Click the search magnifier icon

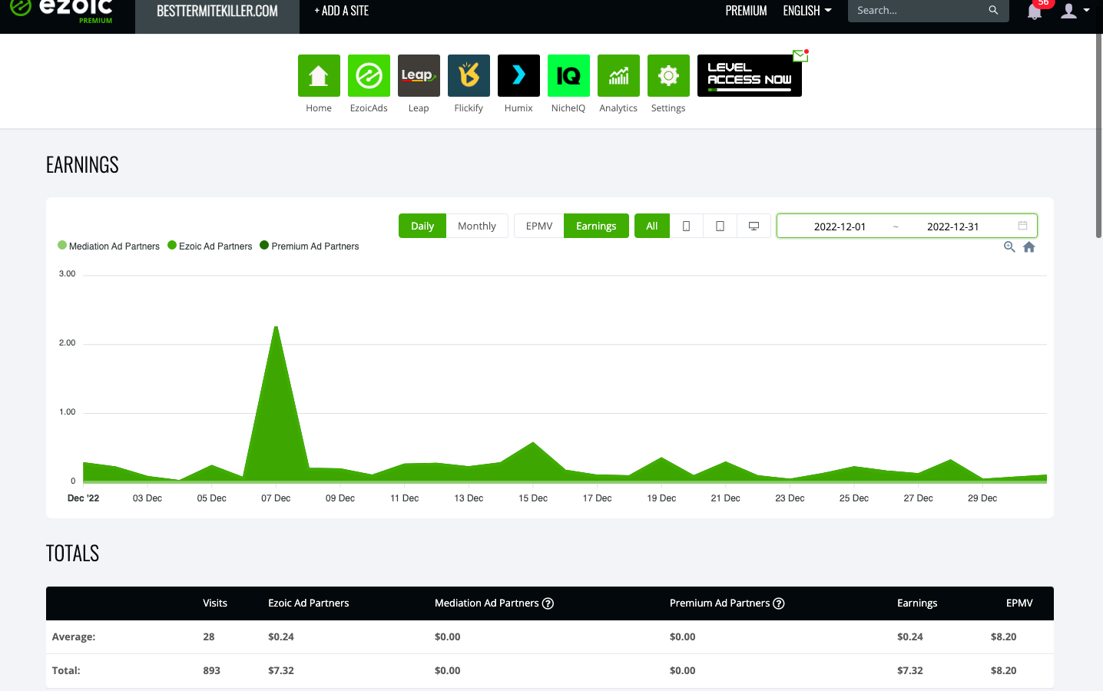(x=993, y=10)
